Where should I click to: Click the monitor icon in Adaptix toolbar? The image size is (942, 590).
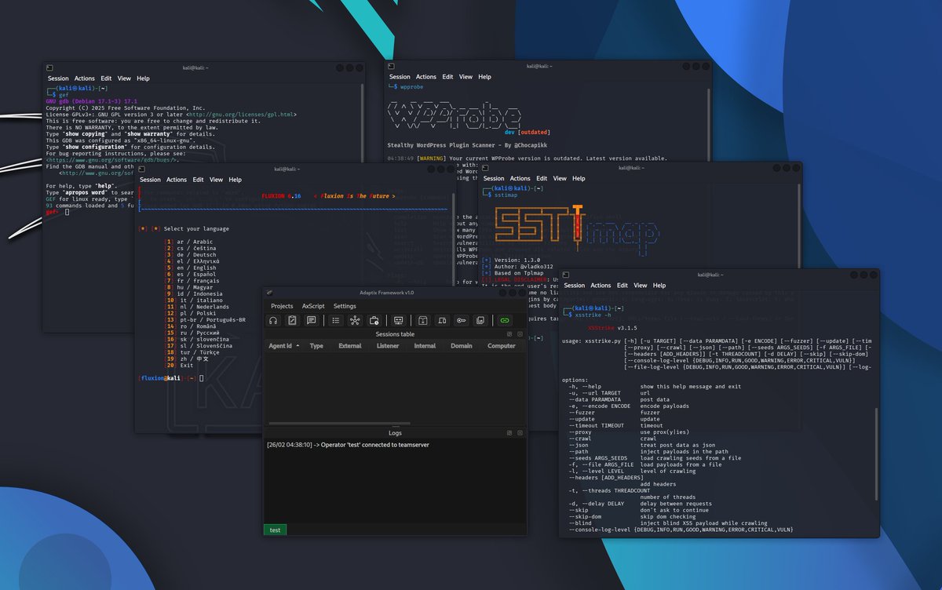pyautogui.click(x=398, y=320)
